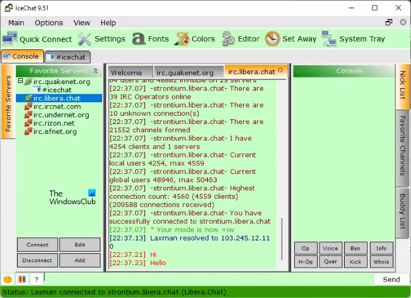The width and height of the screenshot is (411, 298).
Task: Select the irc.quakenet.org console tab
Action: [x=189, y=72]
